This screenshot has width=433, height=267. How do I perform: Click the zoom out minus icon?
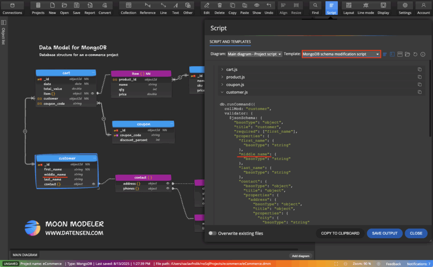[x=345, y=264]
